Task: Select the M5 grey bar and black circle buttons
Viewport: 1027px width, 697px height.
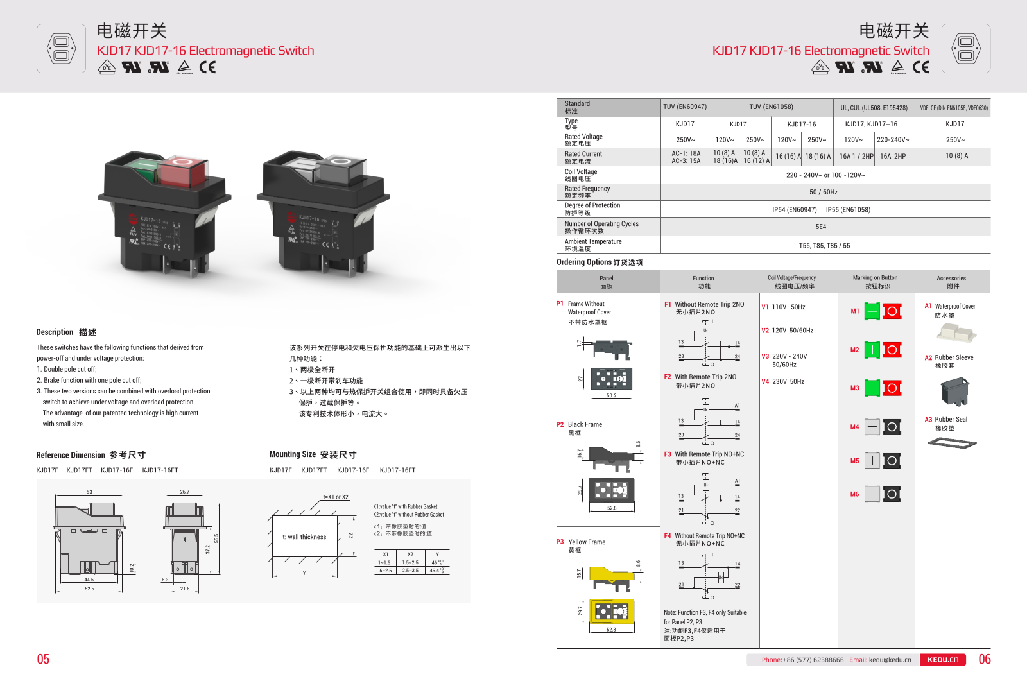Action: [x=883, y=461]
